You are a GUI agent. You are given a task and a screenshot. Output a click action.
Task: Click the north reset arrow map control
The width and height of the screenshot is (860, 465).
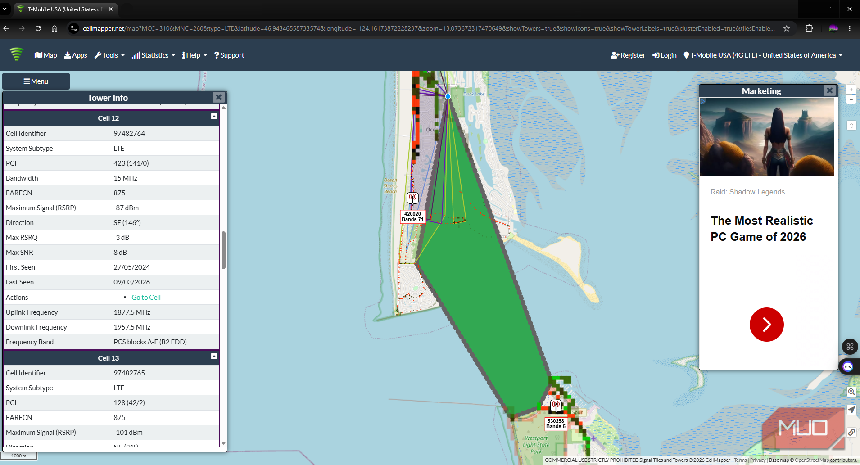coord(851,126)
